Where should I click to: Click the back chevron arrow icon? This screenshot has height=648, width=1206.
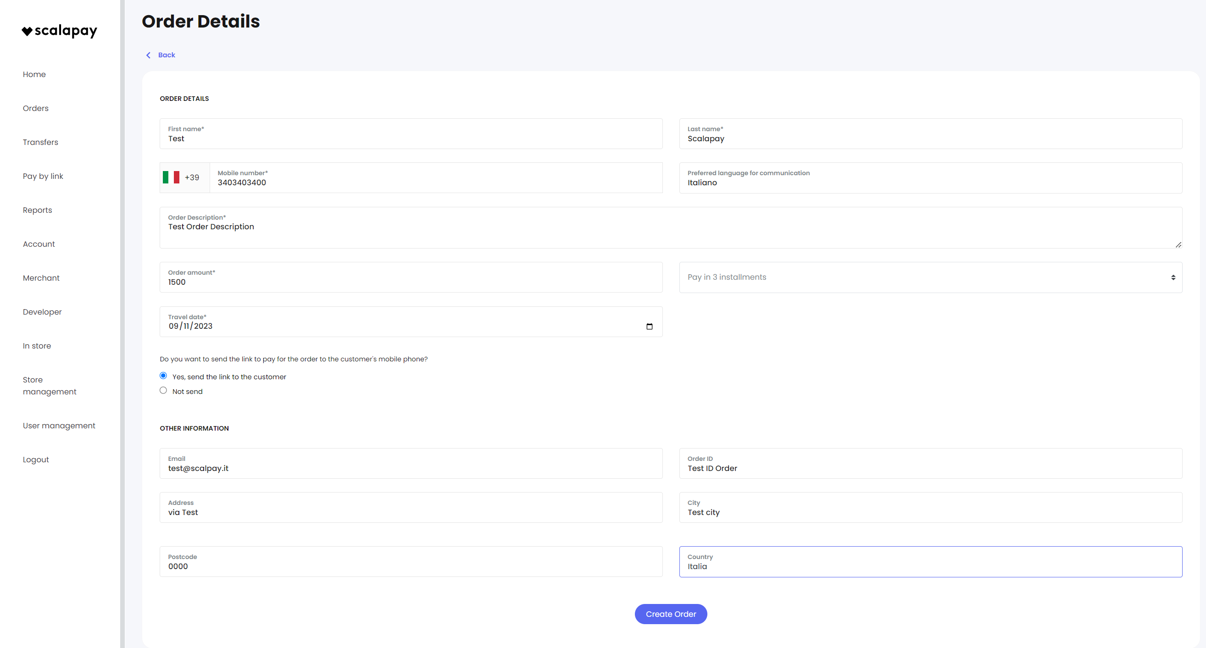tap(149, 55)
